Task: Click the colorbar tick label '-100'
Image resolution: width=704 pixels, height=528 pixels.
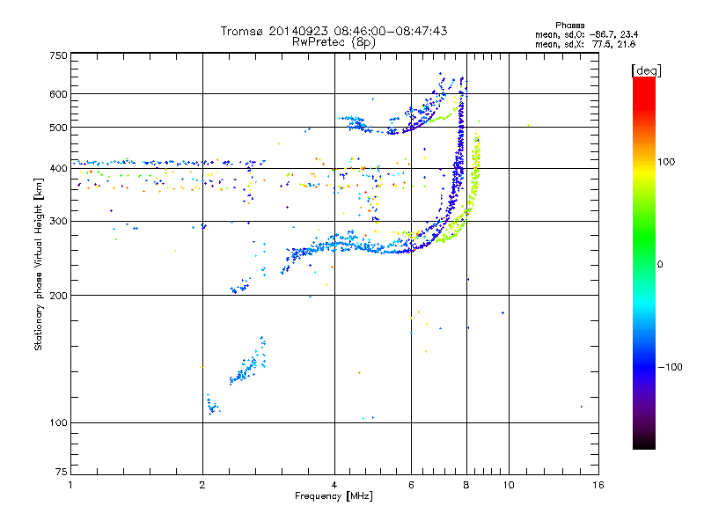Action: point(671,367)
